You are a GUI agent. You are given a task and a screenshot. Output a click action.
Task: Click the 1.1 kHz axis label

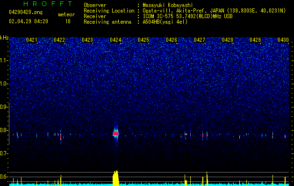pos(4,60)
